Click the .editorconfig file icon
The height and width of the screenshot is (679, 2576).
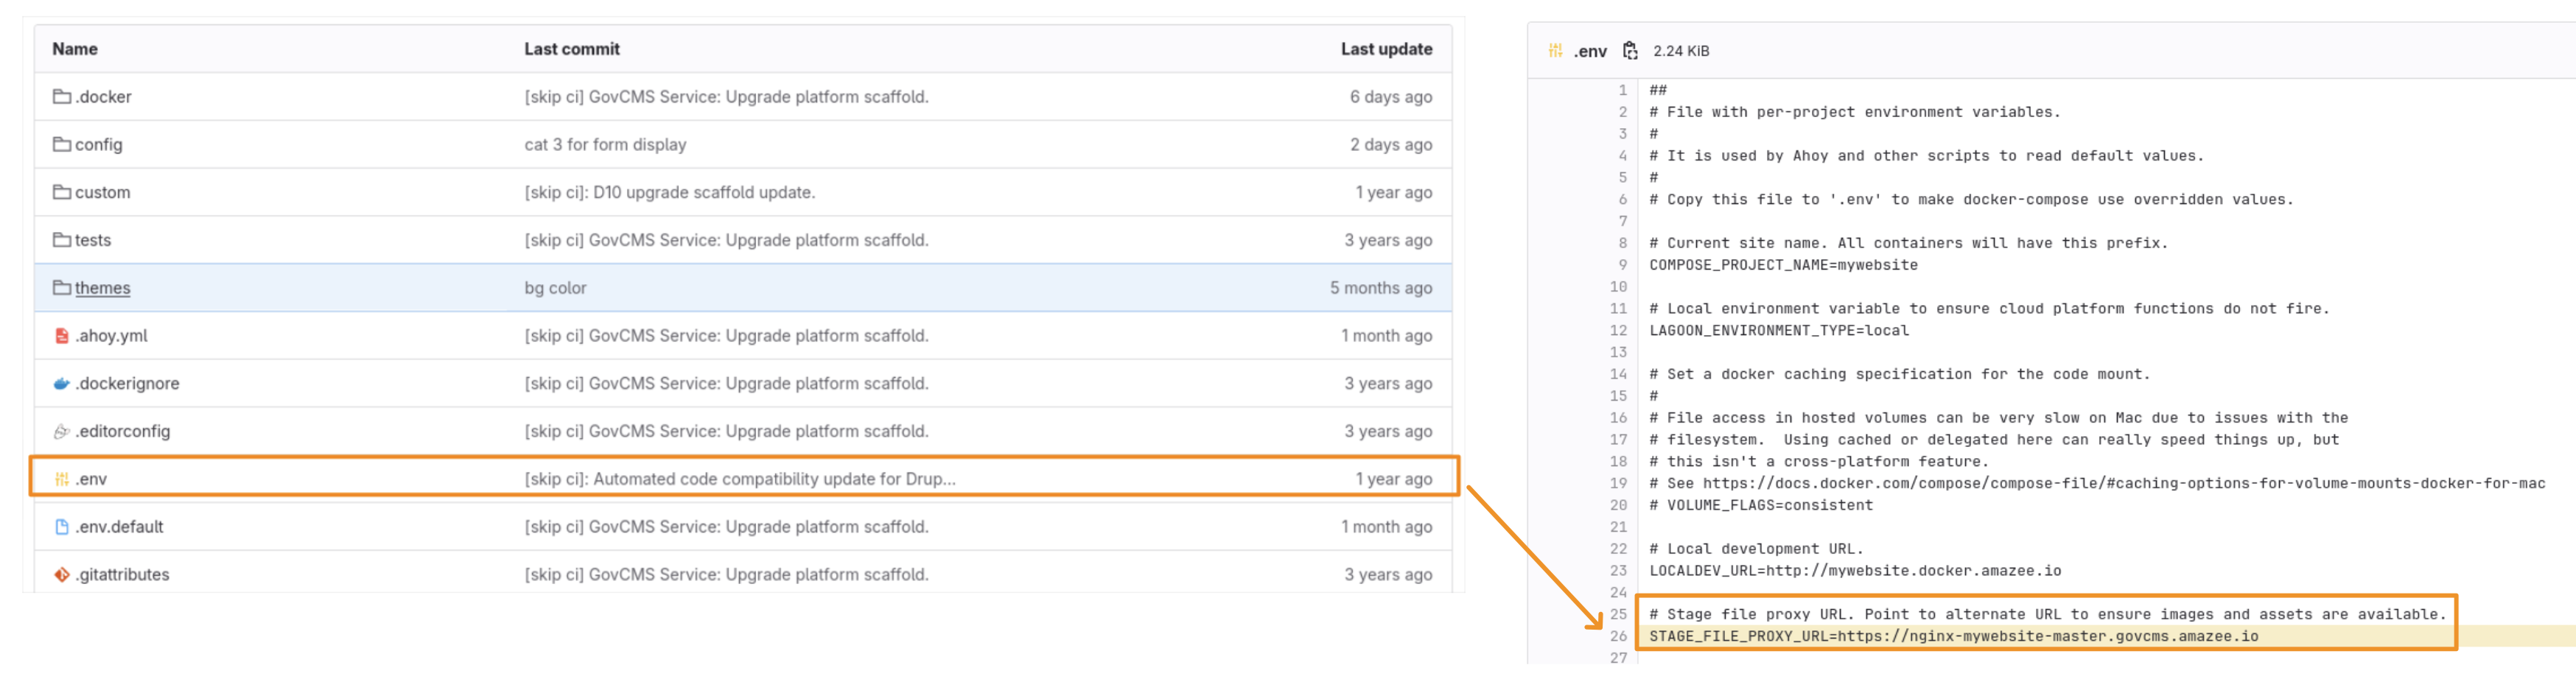61,432
